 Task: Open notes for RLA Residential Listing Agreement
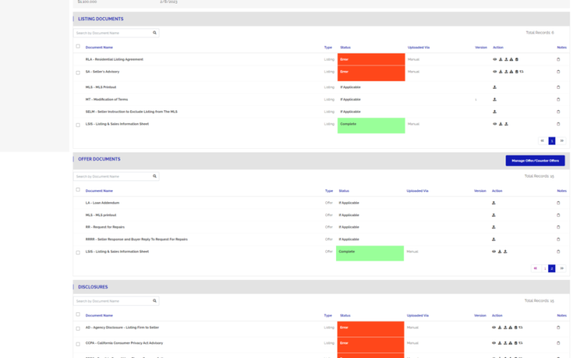(559, 59)
